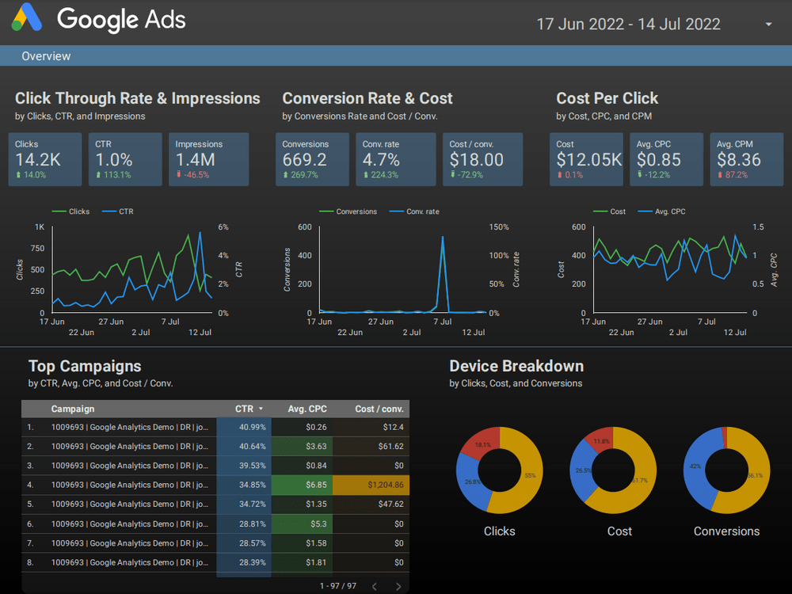792x594 pixels.
Task: Select the Overview tab
Action: [46, 56]
